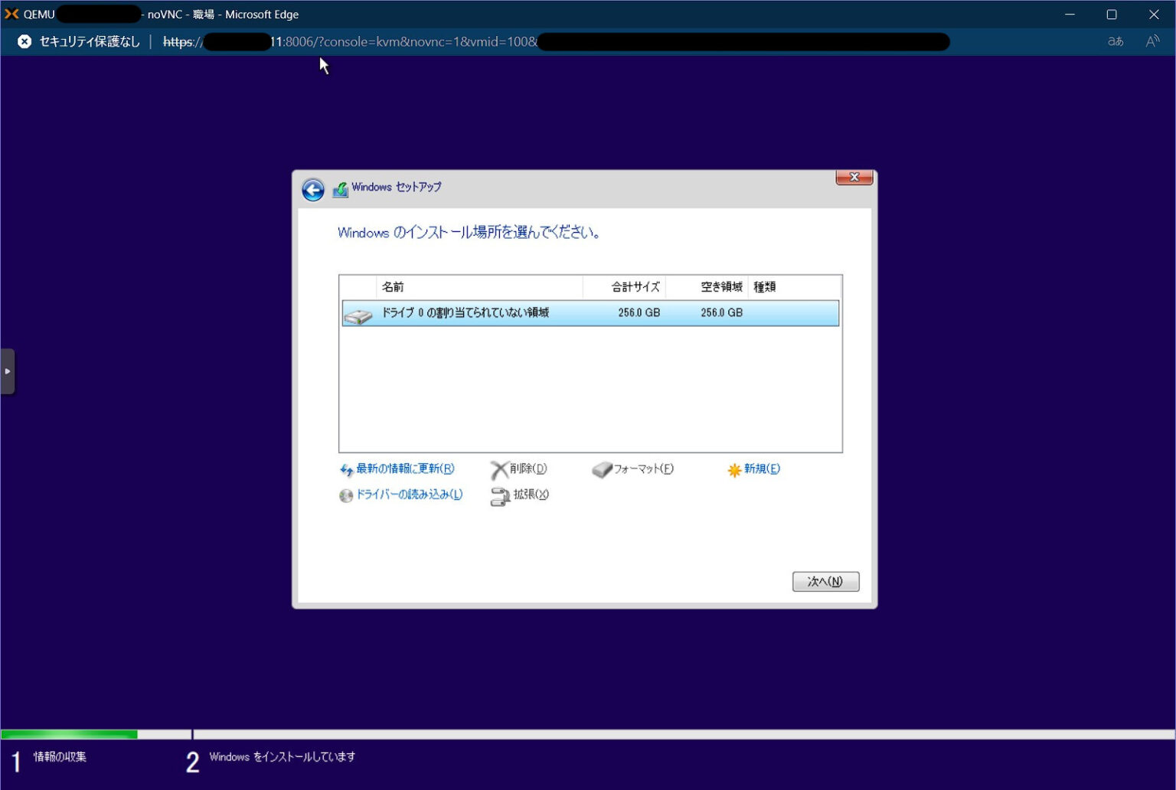Screen dimensions: 1176x790
Task: Click the Load driver icon
Action: [346, 495]
